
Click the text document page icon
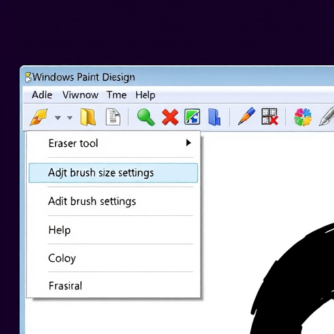(113, 117)
